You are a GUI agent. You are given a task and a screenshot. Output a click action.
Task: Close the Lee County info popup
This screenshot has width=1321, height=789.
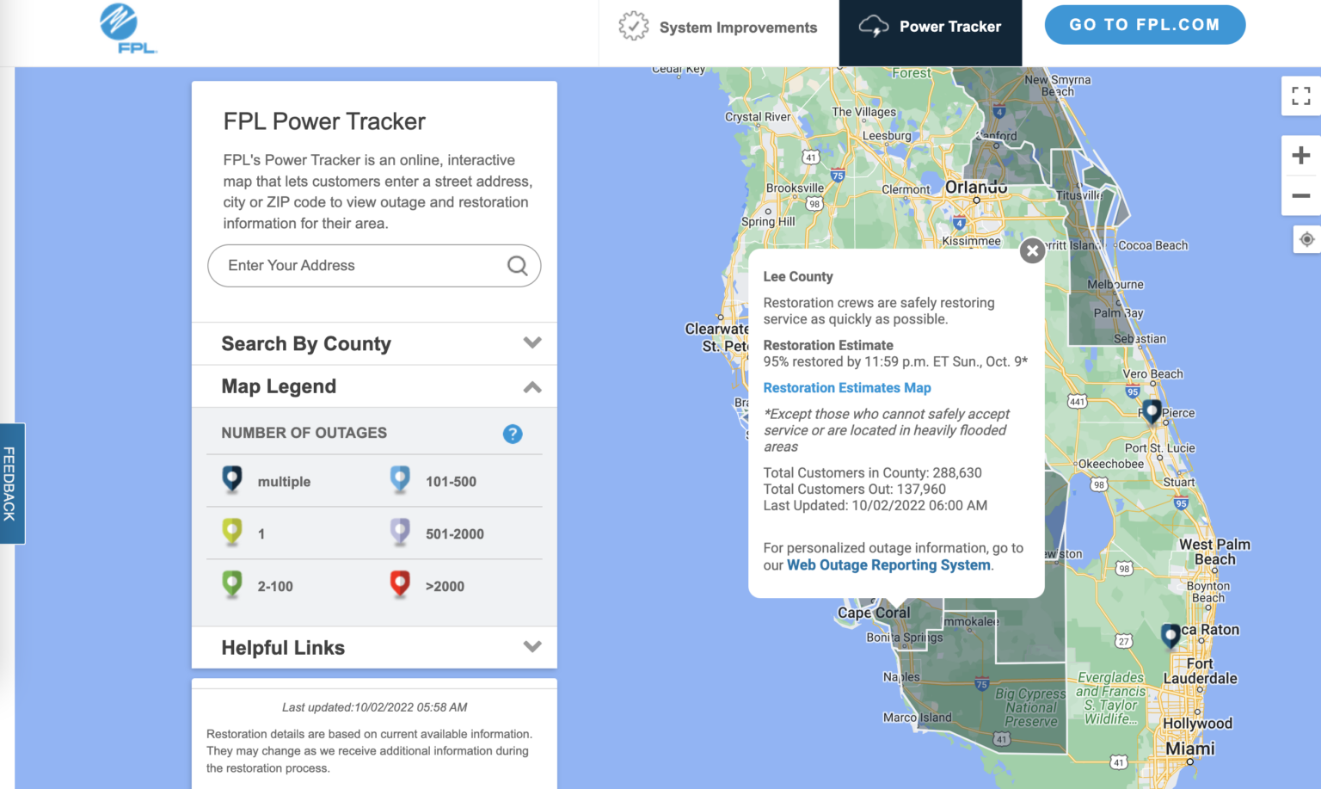[x=1032, y=250]
